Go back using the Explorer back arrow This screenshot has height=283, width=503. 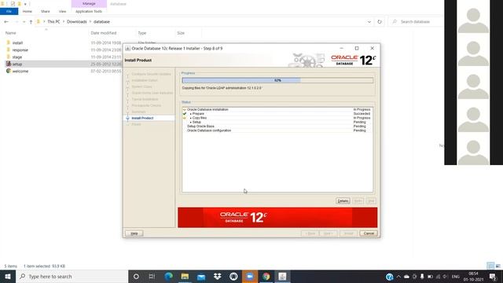click(6, 22)
